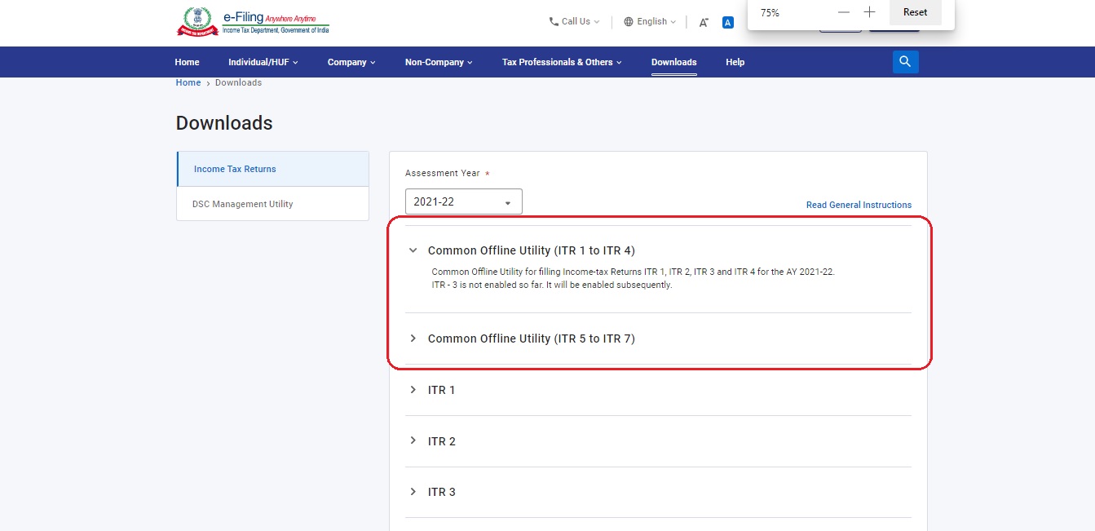Open the Tax Professionals & Others menu
1095x531 pixels.
[x=561, y=62]
